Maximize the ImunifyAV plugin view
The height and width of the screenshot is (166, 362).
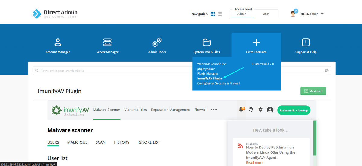coord(313,91)
